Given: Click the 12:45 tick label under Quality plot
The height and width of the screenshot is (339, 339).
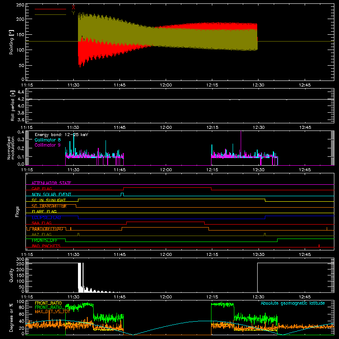Looking at the screenshot, I should [305, 297].
